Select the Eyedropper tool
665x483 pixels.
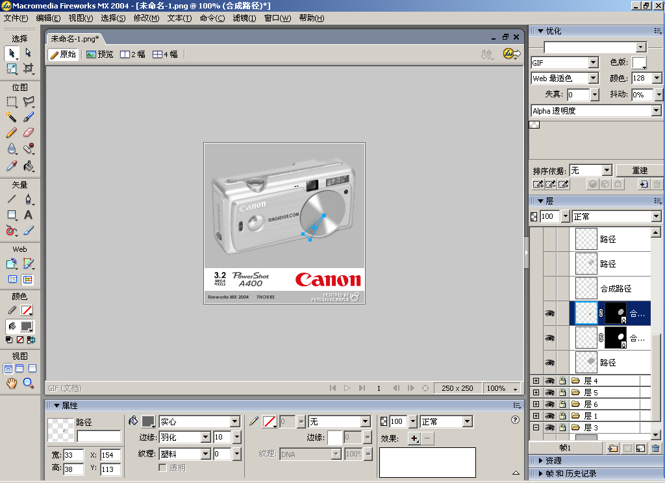[x=12, y=166]
